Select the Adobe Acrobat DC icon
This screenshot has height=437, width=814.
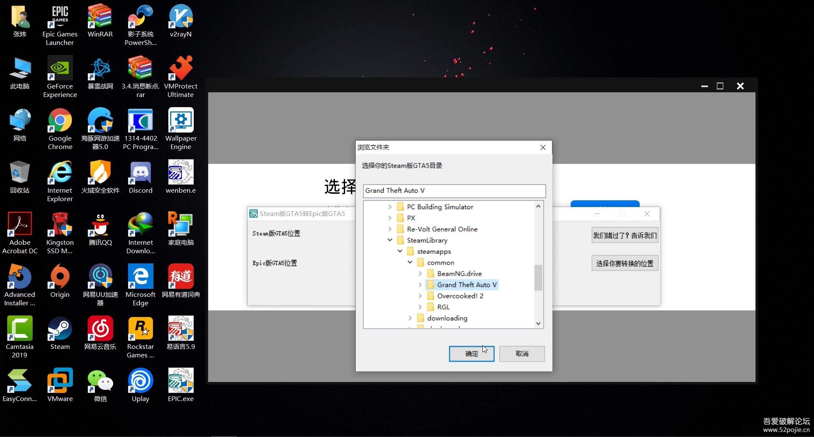pos(20,233)
